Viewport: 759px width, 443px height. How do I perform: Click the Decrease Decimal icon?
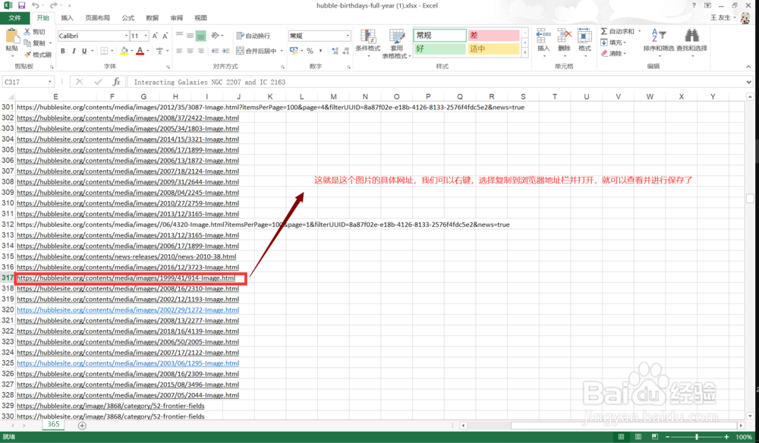click(x=345, y=51)
